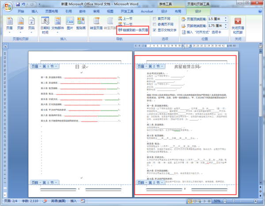Viewport: 265px width, 206px height.
Task: Open 页面布局 Page Layout tab
Action: tap(52, 11)
